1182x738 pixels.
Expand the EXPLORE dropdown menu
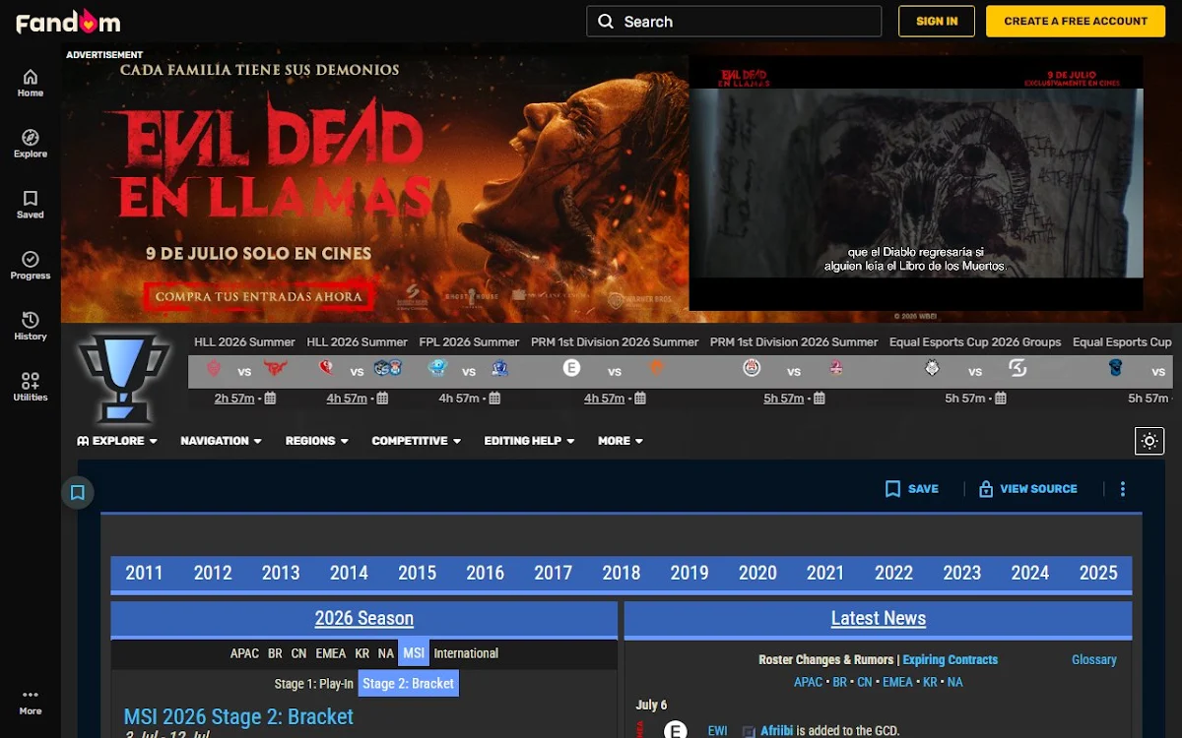[117, 441]
